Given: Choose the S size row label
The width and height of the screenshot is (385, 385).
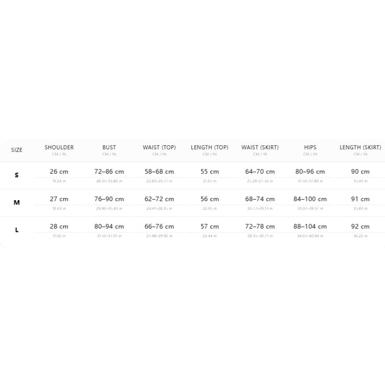Looking at the screenshot, I should tap(16, 175).
